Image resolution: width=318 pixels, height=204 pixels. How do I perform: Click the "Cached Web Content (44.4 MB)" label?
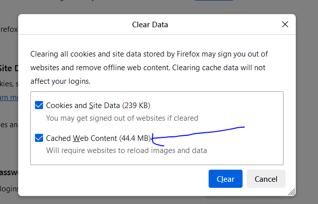tap(99, 138)
